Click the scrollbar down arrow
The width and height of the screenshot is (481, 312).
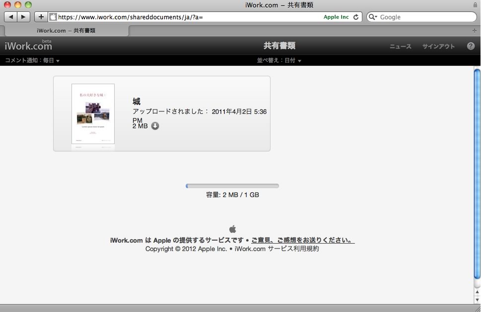pyautogui.click(x=477, y=300)
